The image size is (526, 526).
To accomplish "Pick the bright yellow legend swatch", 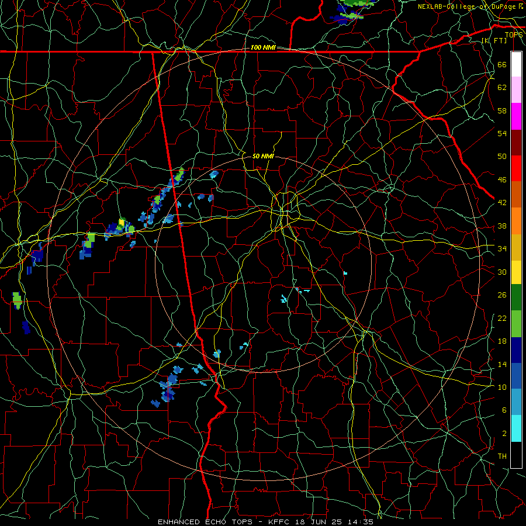I will pyautogui.click(x=516, y=272).
